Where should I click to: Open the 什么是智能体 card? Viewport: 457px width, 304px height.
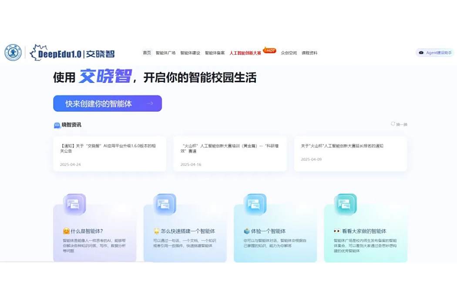[95, 233]
